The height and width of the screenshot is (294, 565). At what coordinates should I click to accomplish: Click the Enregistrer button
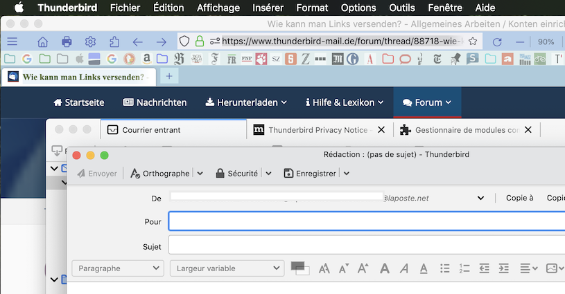tap(310, 174)
